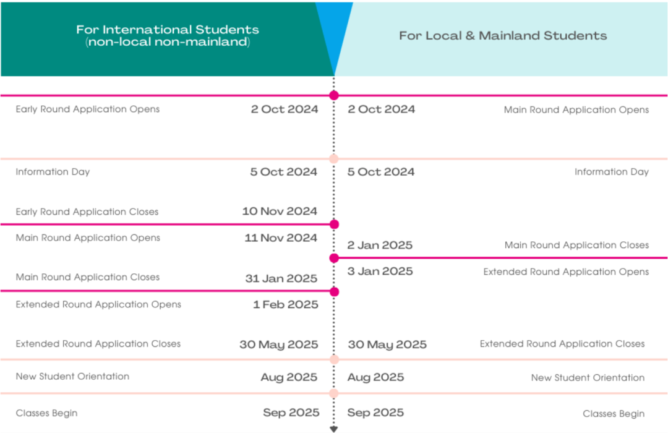The height and width of the screenshot is (433, 668).
Task: Click the magenta dot beside 3 Jan 2025
Action: point(335,258)
